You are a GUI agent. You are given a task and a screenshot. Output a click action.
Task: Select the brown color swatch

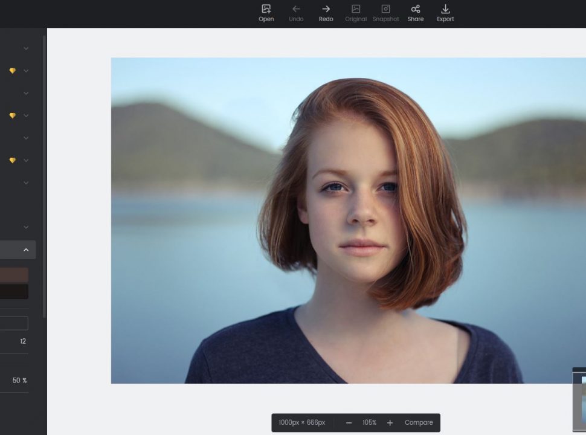tap(14, 275)
